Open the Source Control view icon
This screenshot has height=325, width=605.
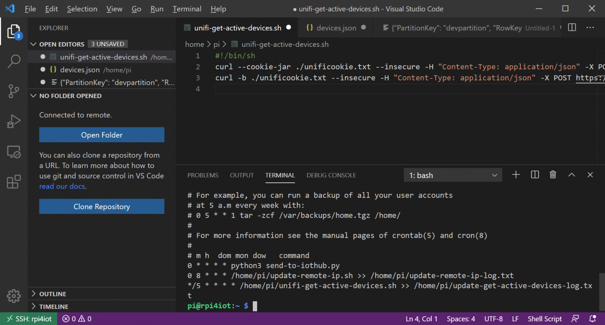tap(14, 91)
